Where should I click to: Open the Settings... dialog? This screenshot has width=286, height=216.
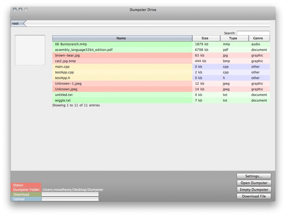point(254,176)
